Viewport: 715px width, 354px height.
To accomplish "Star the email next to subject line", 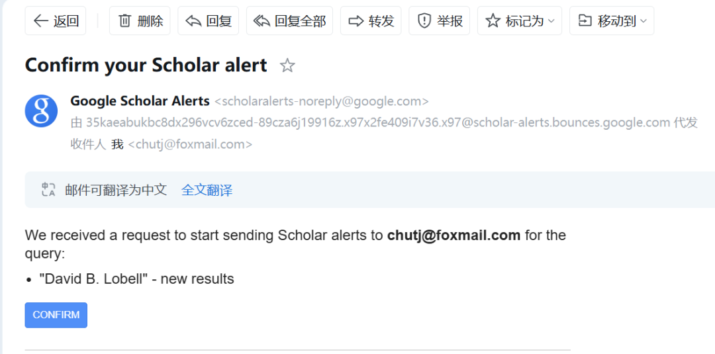I will [x=287, y=66].
